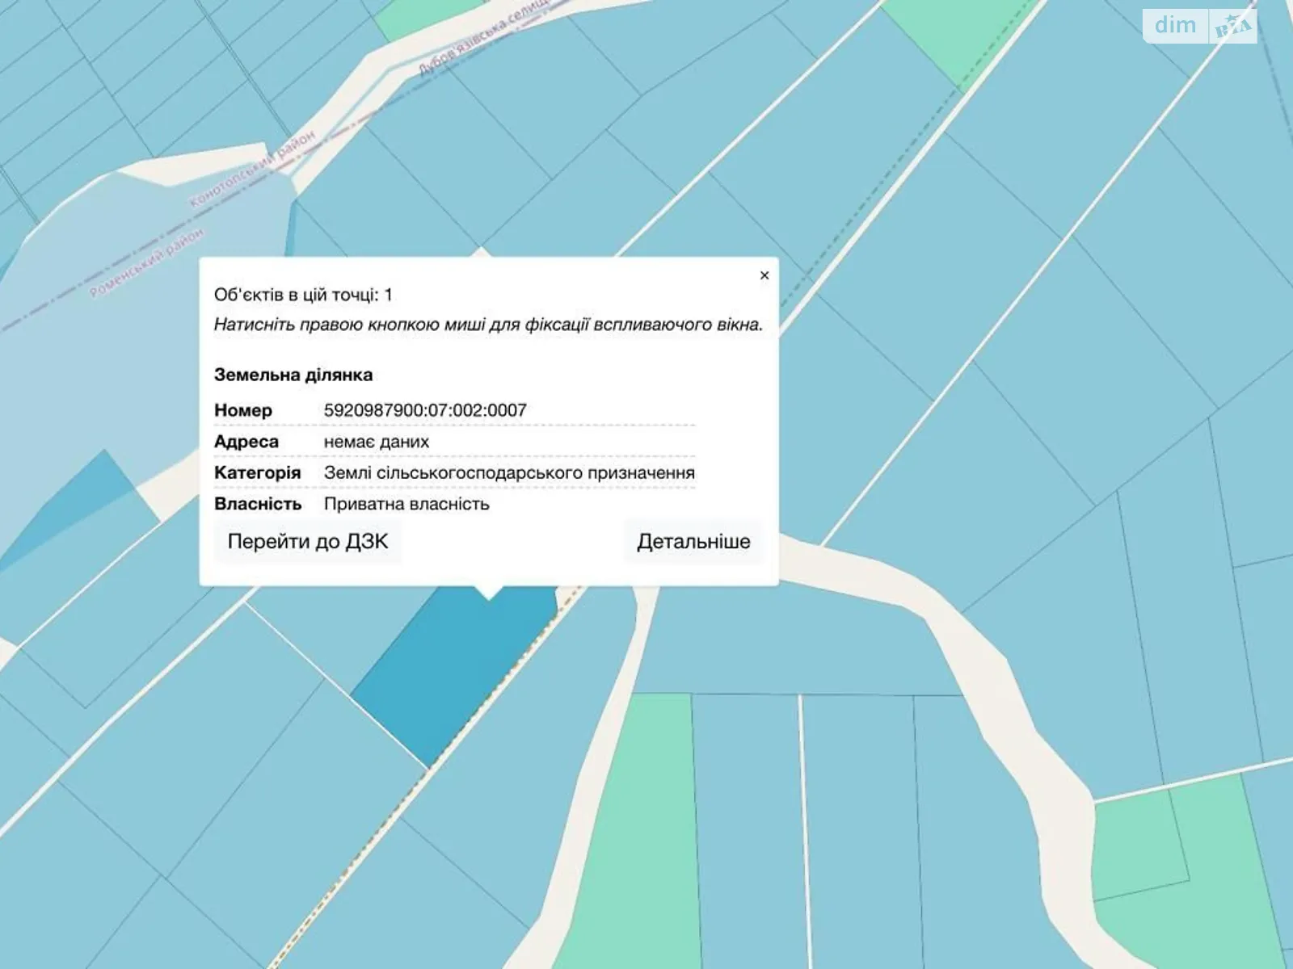Click the address value 'немає даних'
Image resolution: width=1293 pixels, height=969 pixels.
[377, 442]
